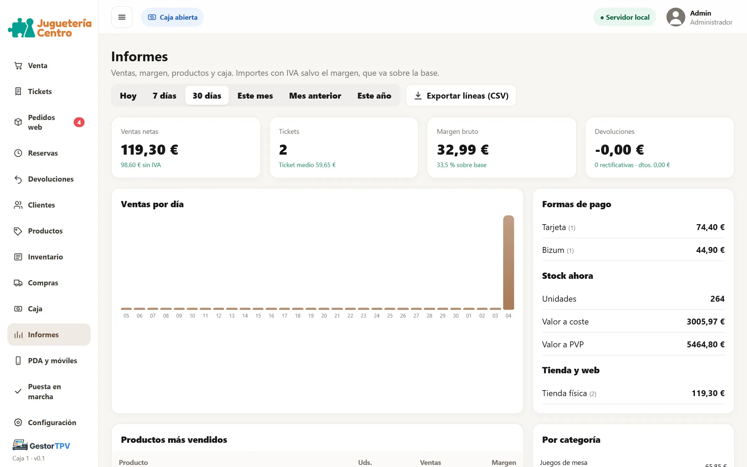Click the Caja abierta status badge

click(x=172, y=17)
